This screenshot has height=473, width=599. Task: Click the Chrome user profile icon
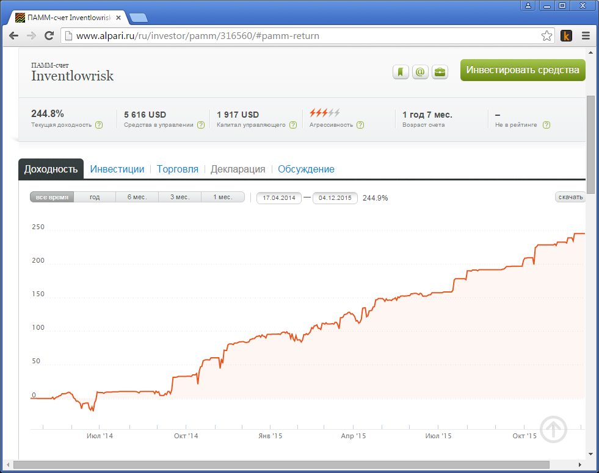(528, 5)
